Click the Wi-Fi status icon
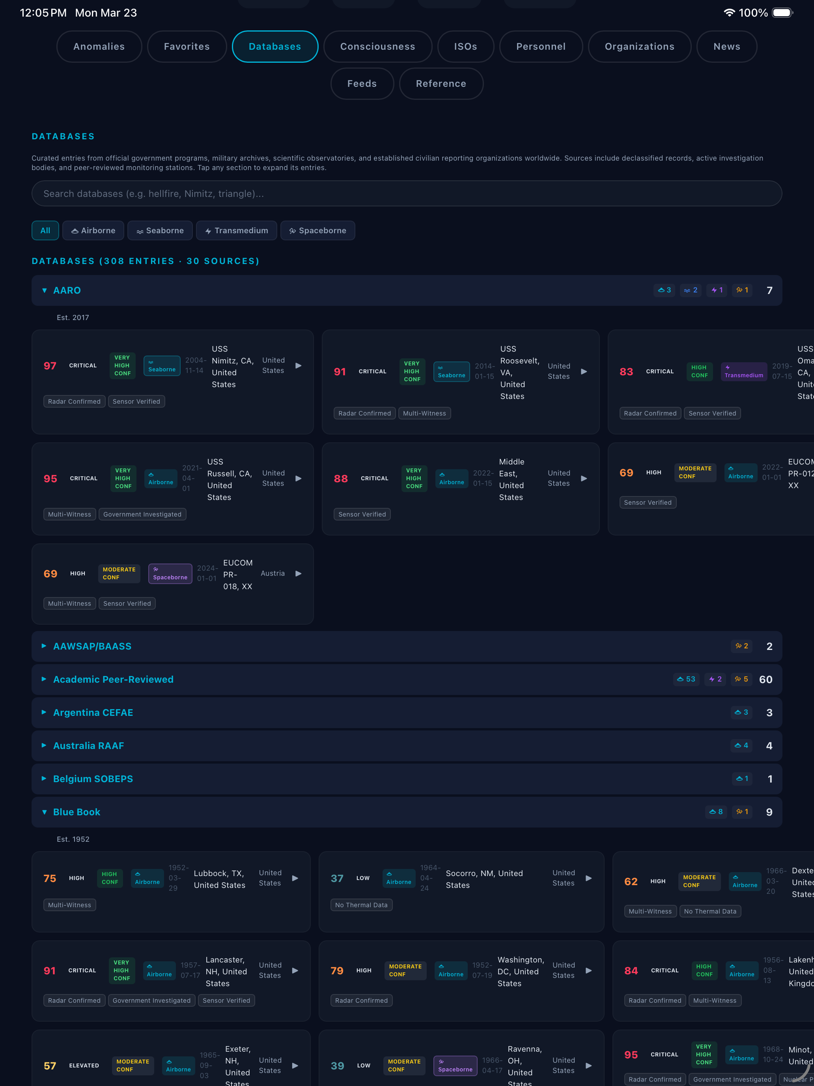Image resolution: width=814 pixels, height=1086 pixels. 729,13
